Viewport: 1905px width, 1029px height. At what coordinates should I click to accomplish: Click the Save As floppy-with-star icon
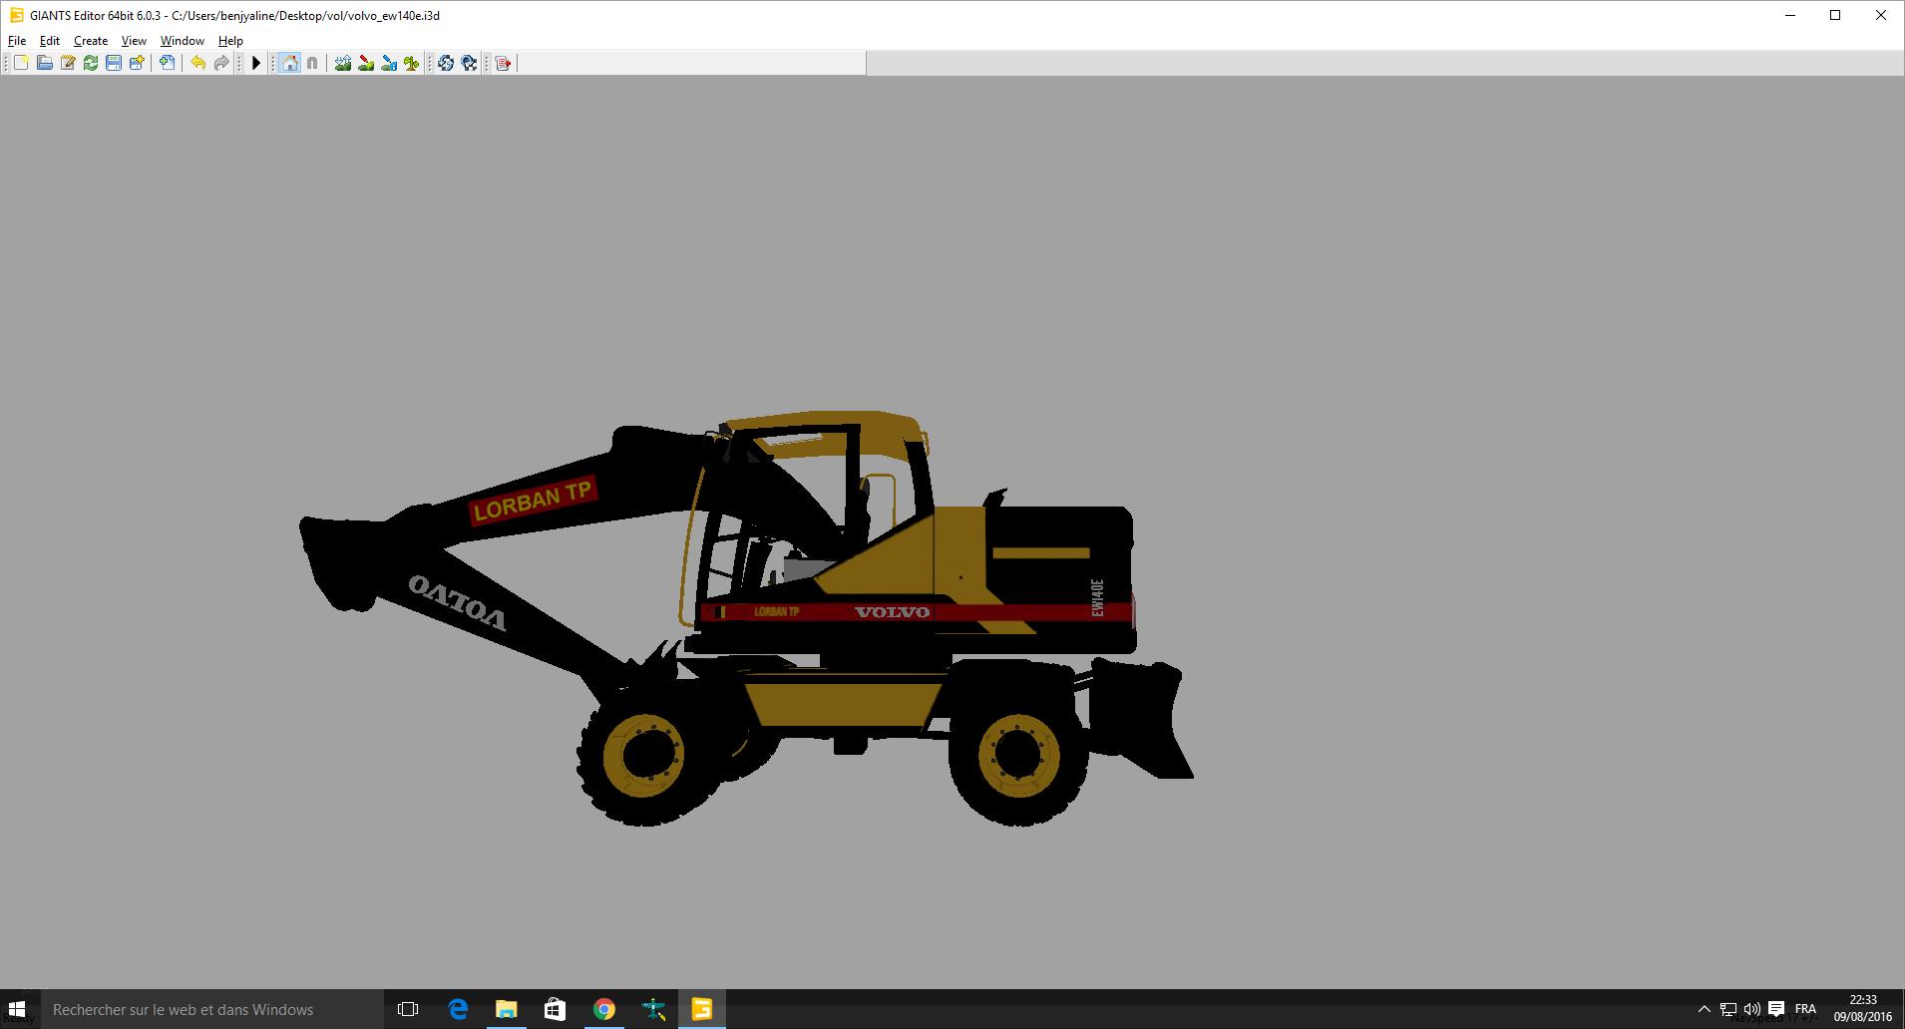(137, 63)
